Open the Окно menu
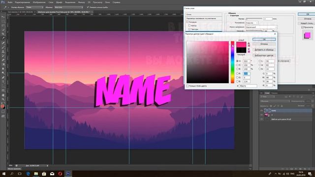The image size is (315, 177). click(107, 2)
